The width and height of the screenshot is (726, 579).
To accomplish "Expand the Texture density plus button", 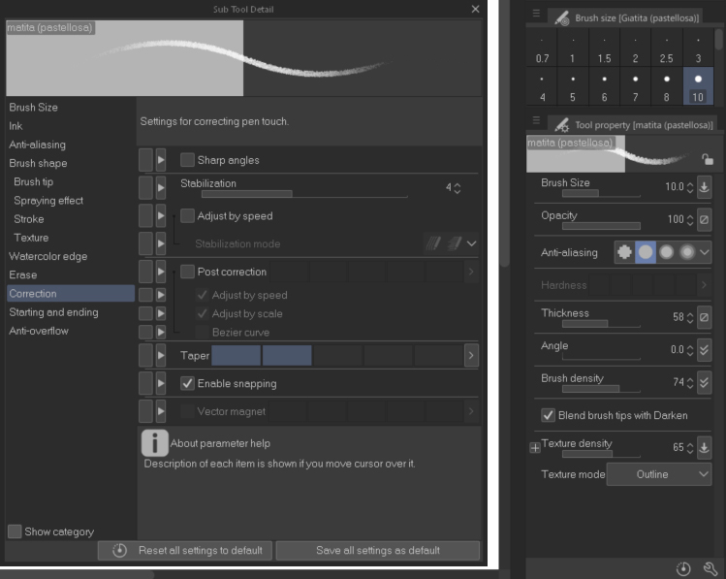I will [x=534, y=447].
